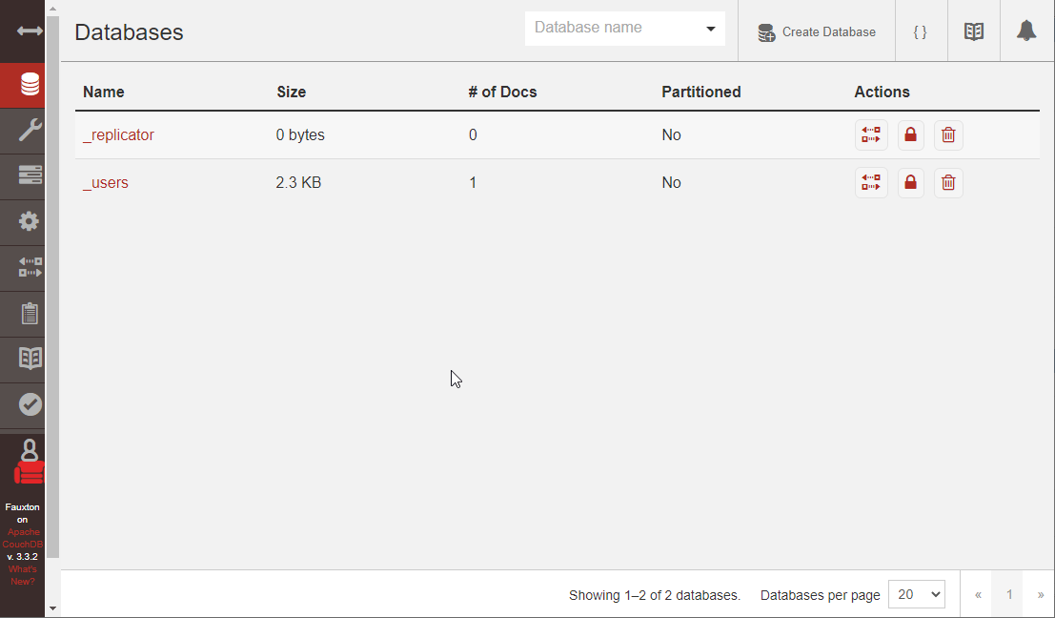Screen dimensions: 1055x618
Task: Open the Database name dropdown
Action: (x=710, y=29)
